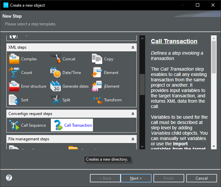Click the "File management steps" section title
The image size is (221, 187).
tap(29, 139)
